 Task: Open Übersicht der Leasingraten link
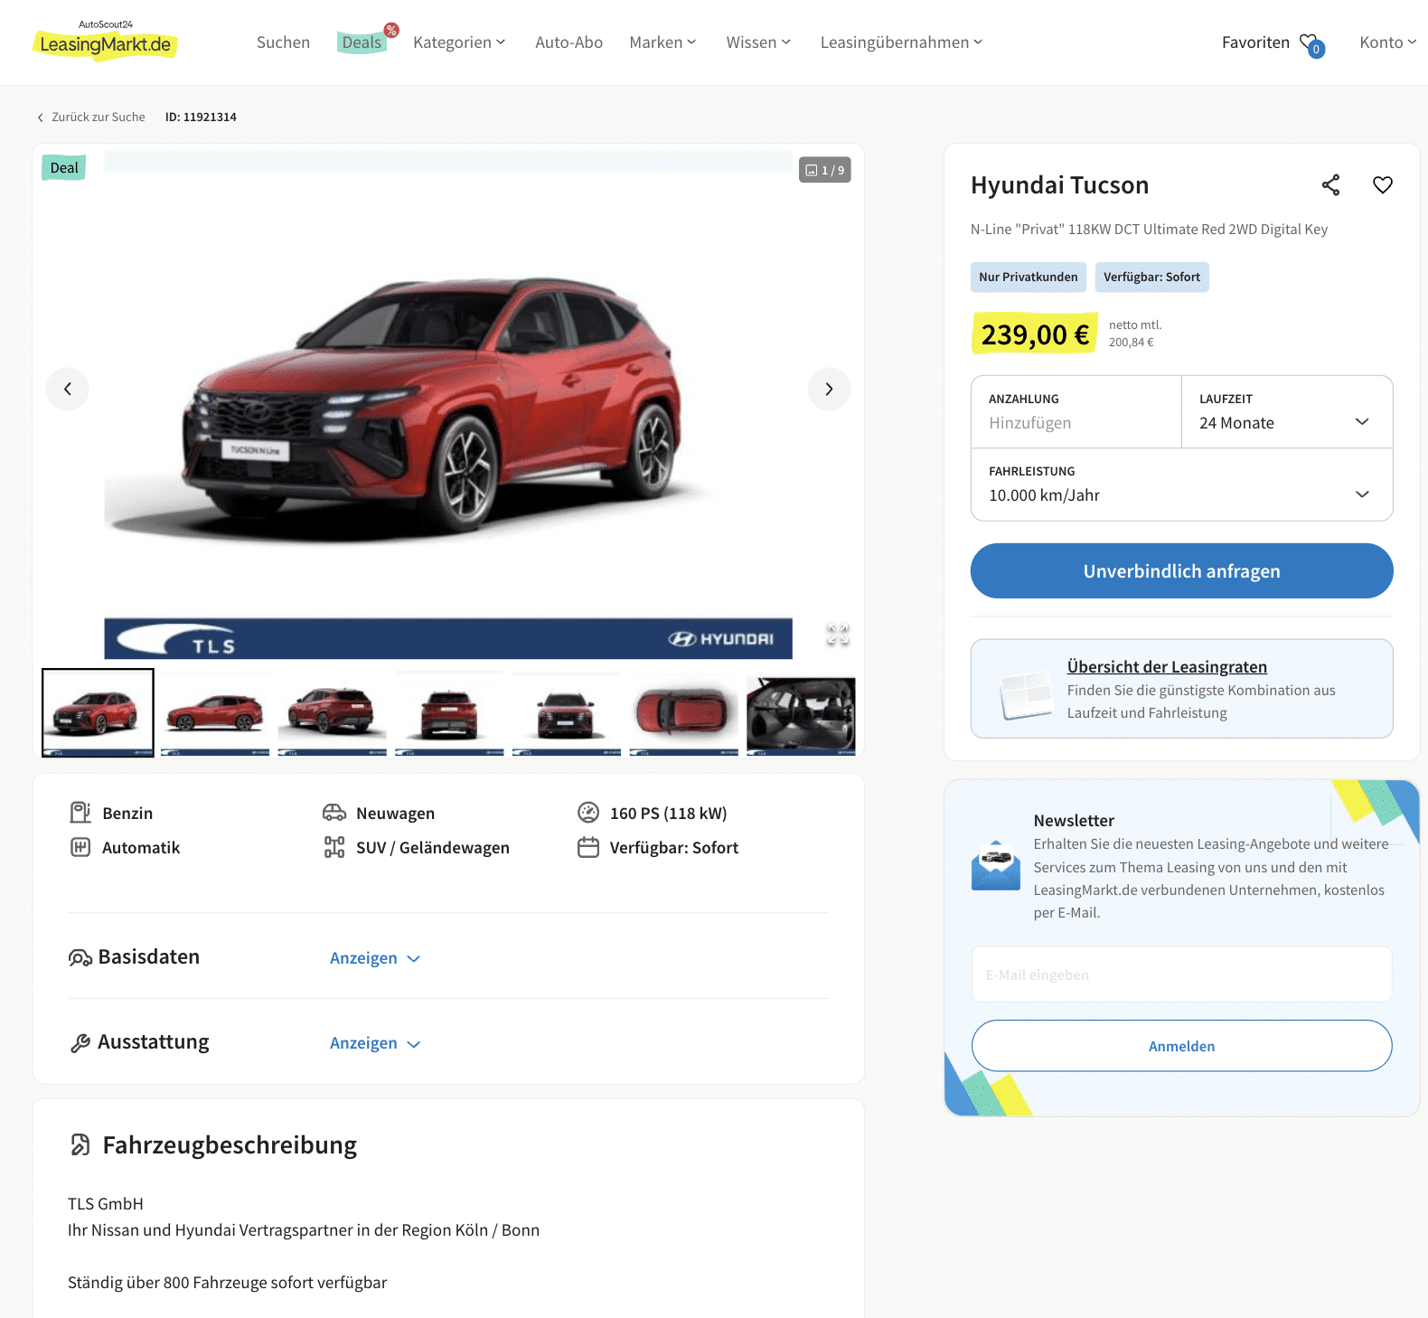1167,667
